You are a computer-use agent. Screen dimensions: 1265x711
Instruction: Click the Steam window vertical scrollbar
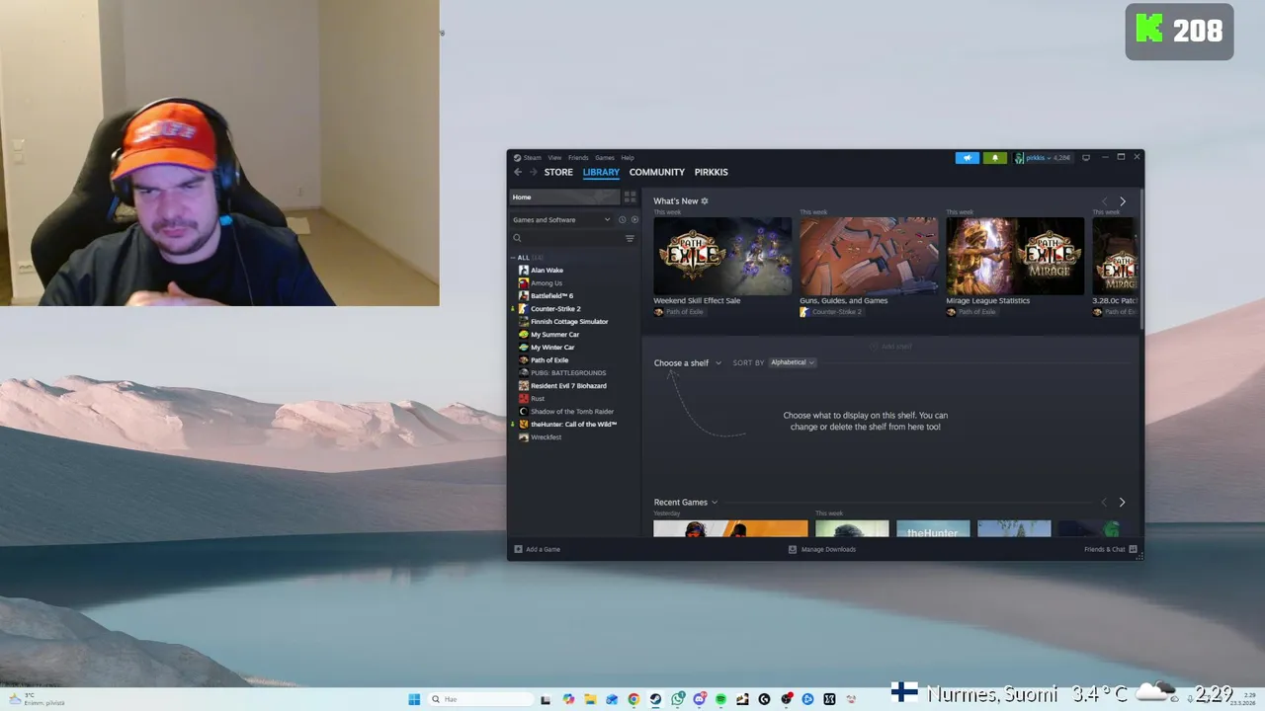tap(1140, 259)
